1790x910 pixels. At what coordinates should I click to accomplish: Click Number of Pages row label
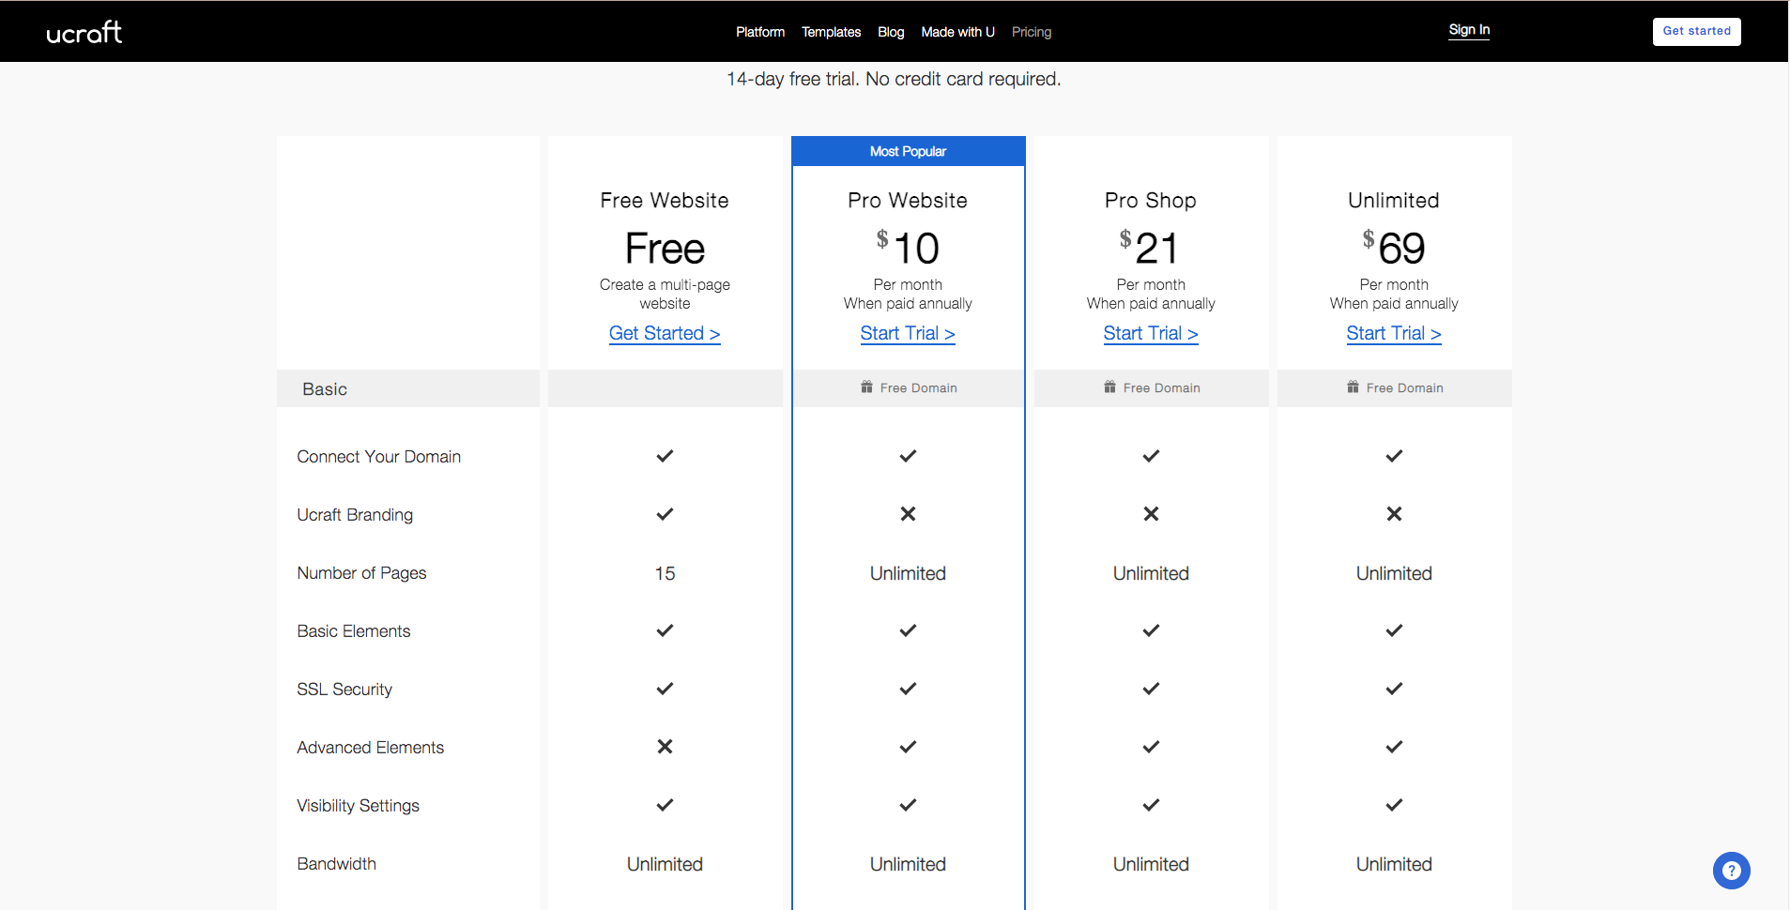pos(361,573)
